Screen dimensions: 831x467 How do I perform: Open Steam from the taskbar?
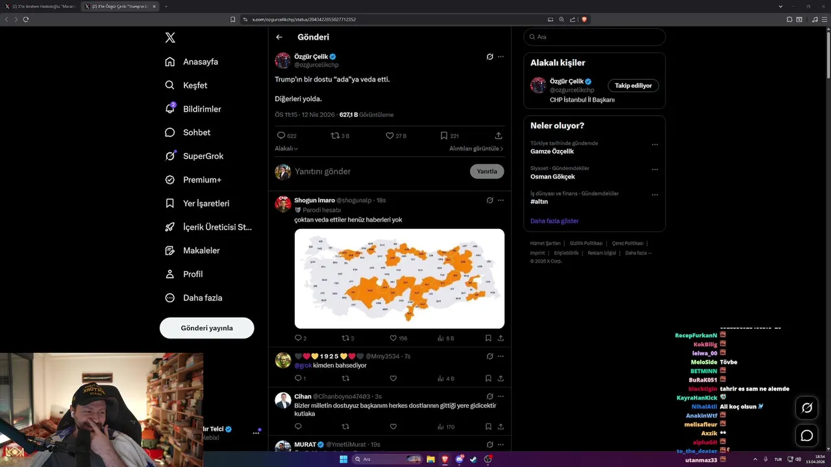[x=473, y=459]
